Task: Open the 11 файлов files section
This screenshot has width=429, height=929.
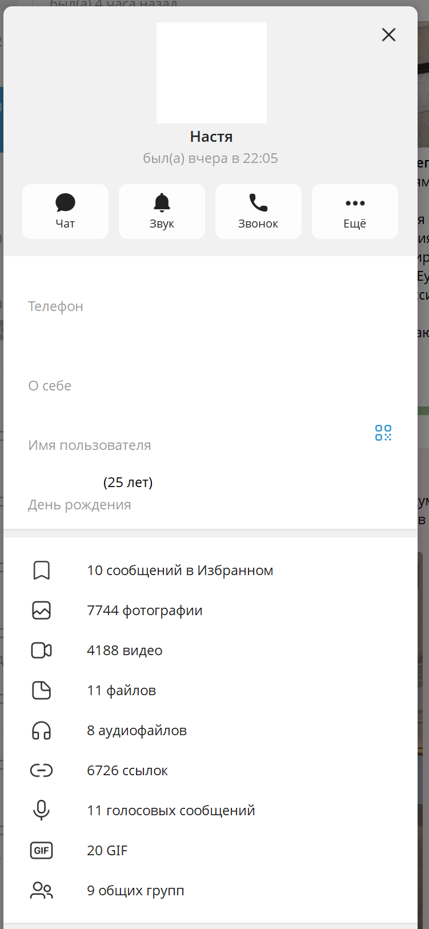Action: 121,691
